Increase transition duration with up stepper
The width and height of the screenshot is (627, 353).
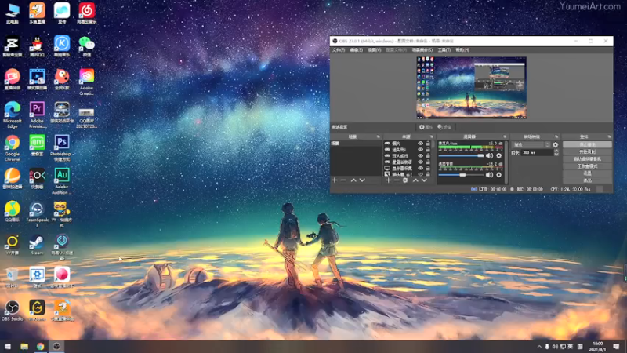point(556,151)
